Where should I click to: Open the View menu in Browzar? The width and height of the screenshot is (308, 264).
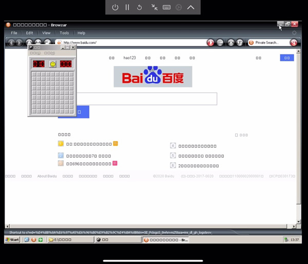click(x=46, y=33)
